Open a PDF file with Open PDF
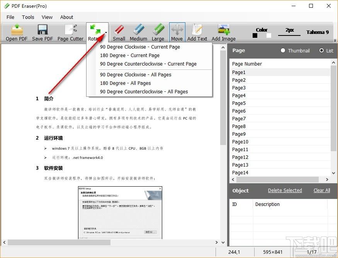 pyautogui.click(x=17, y=33)
